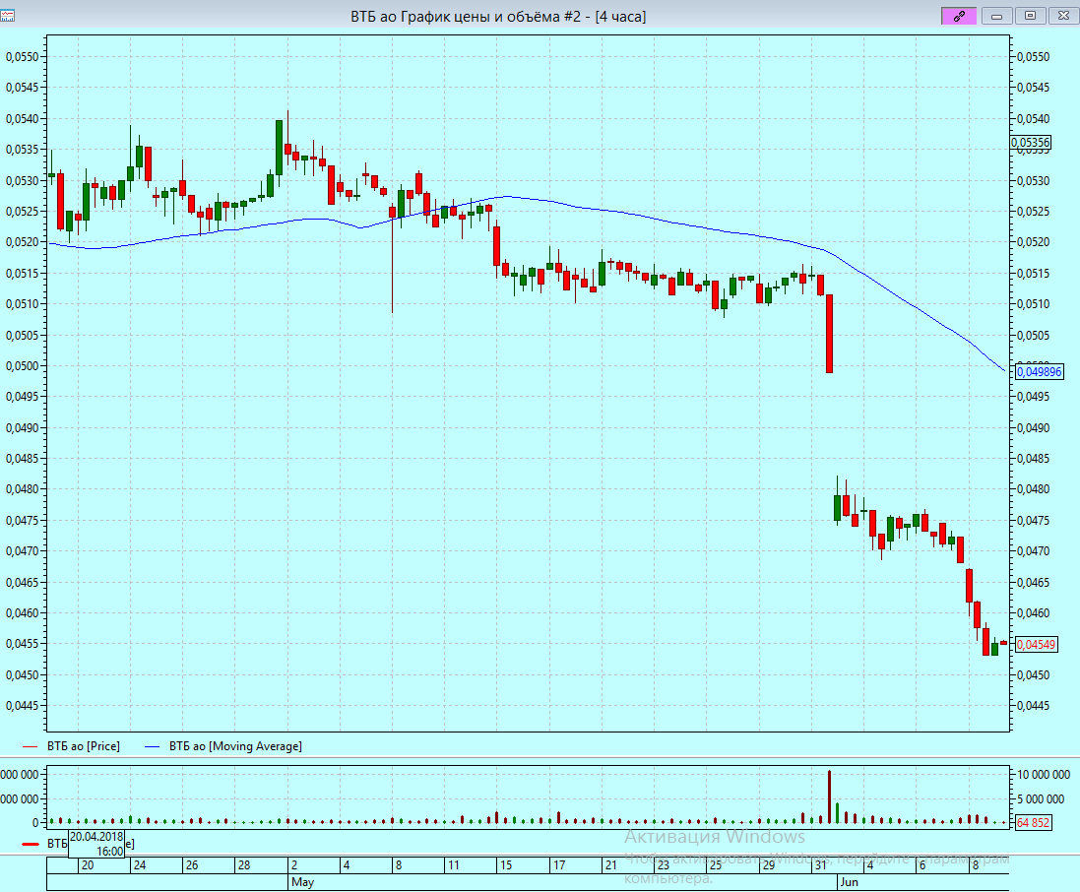Click the 0,0550 label on left price axis
The image size is (1080, 892).
pyautogui.click(x=22, y=57)
